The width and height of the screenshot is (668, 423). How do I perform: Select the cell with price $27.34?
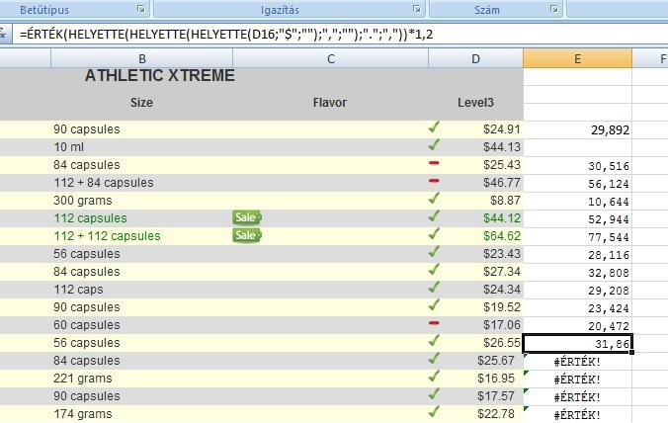coord(476,272)
